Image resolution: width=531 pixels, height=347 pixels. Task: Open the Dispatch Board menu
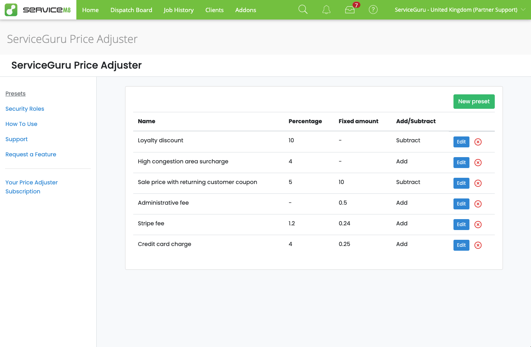pos(131,10)
